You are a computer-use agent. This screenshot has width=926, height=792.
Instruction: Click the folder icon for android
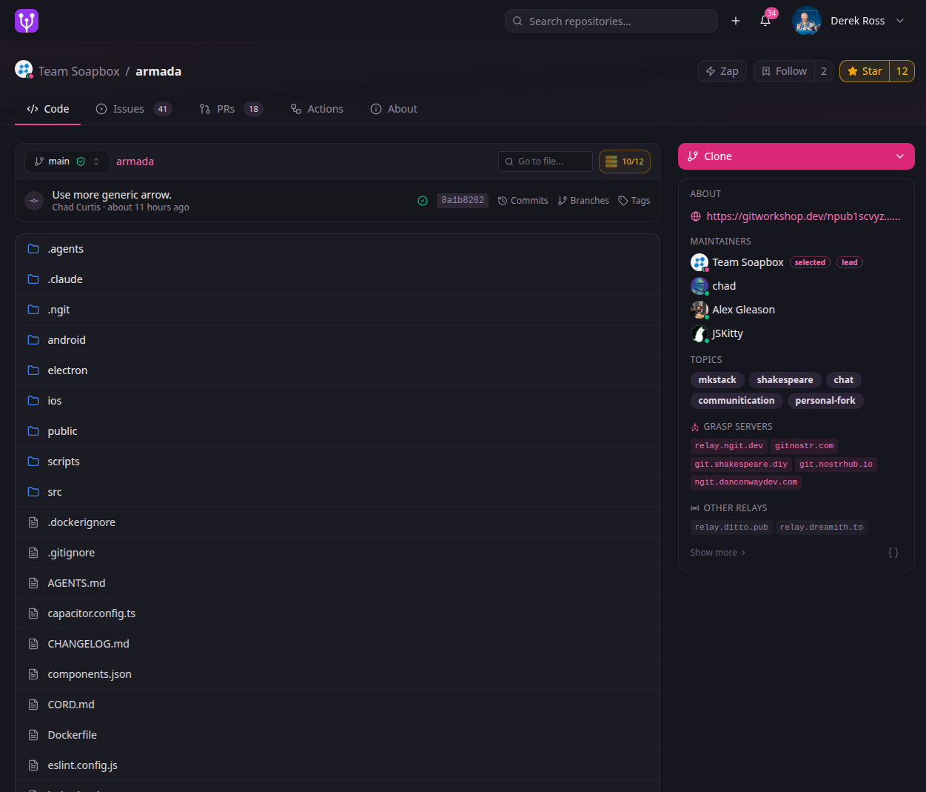tap(33, 340)
